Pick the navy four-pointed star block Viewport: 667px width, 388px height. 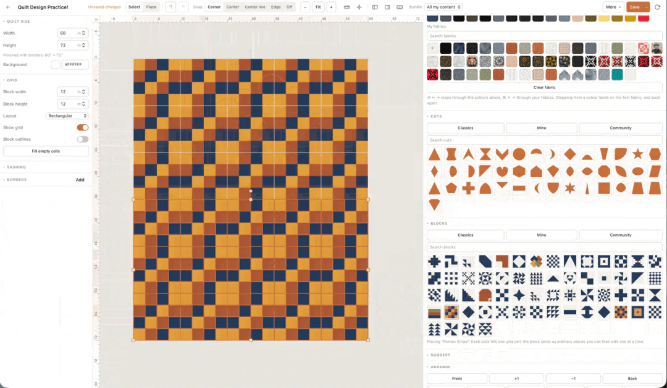point(519,295)
